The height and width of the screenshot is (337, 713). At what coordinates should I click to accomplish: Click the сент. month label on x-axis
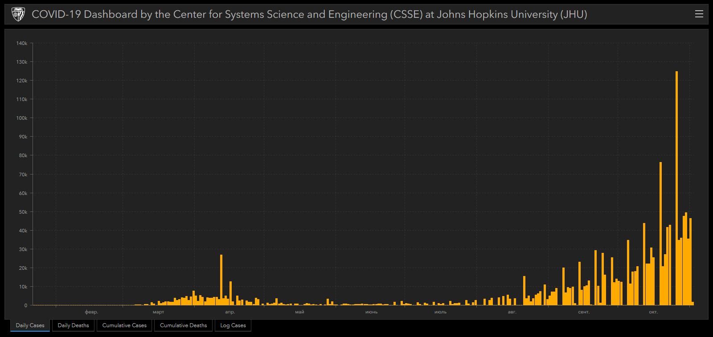point(584,312)
